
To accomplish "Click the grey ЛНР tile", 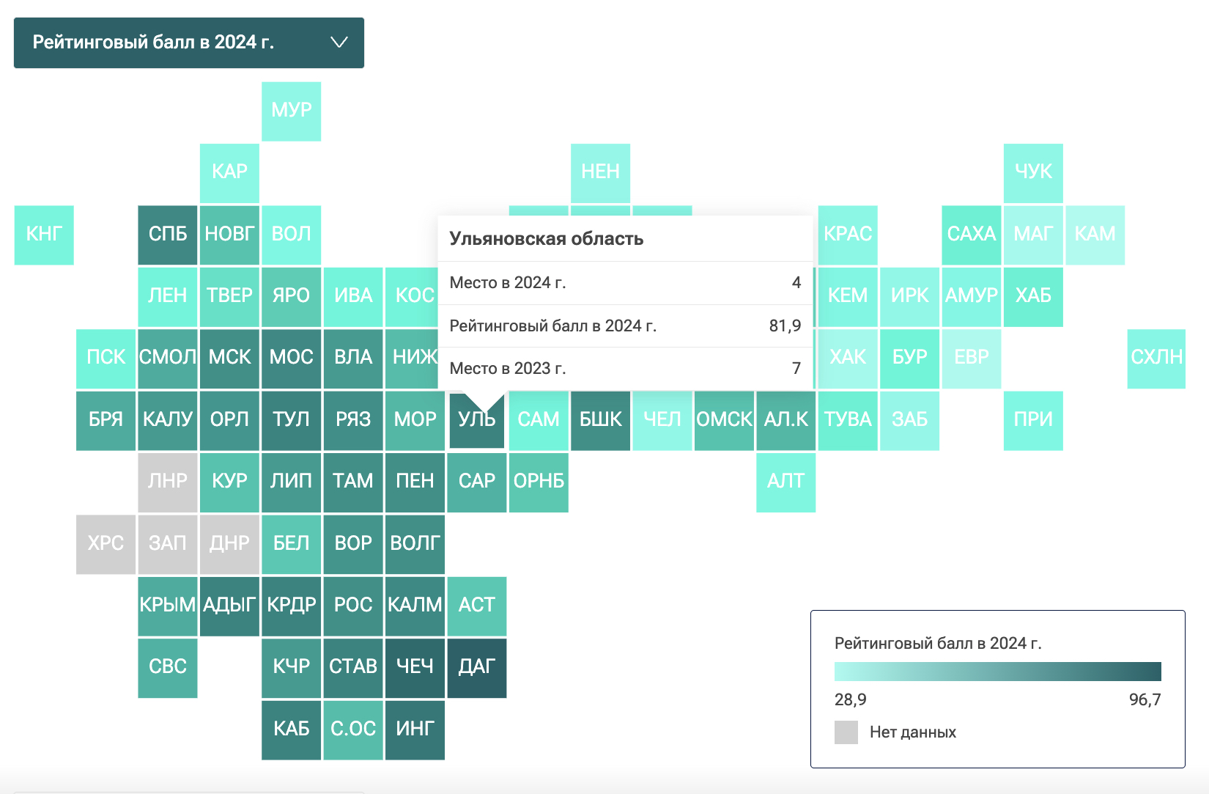I will click(168, 482).
